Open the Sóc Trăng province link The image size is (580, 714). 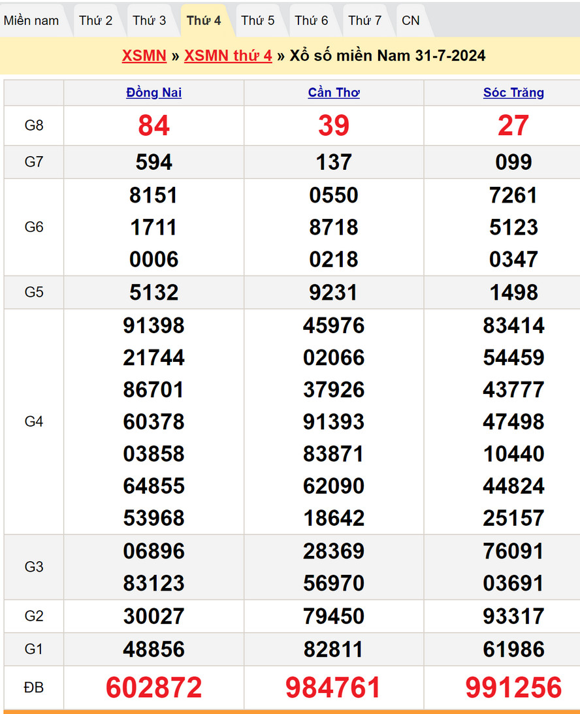tap(513, 93)
